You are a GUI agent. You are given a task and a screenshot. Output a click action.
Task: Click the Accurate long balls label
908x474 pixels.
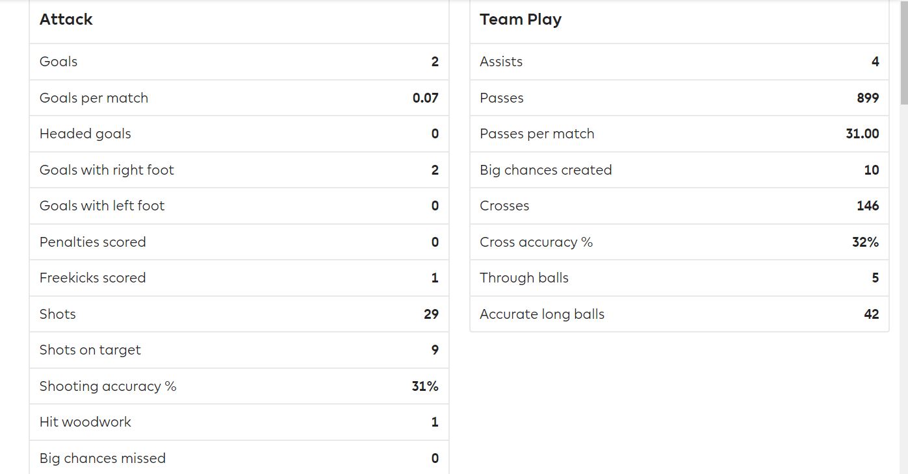pyautogui.click(x=542, y=314)
